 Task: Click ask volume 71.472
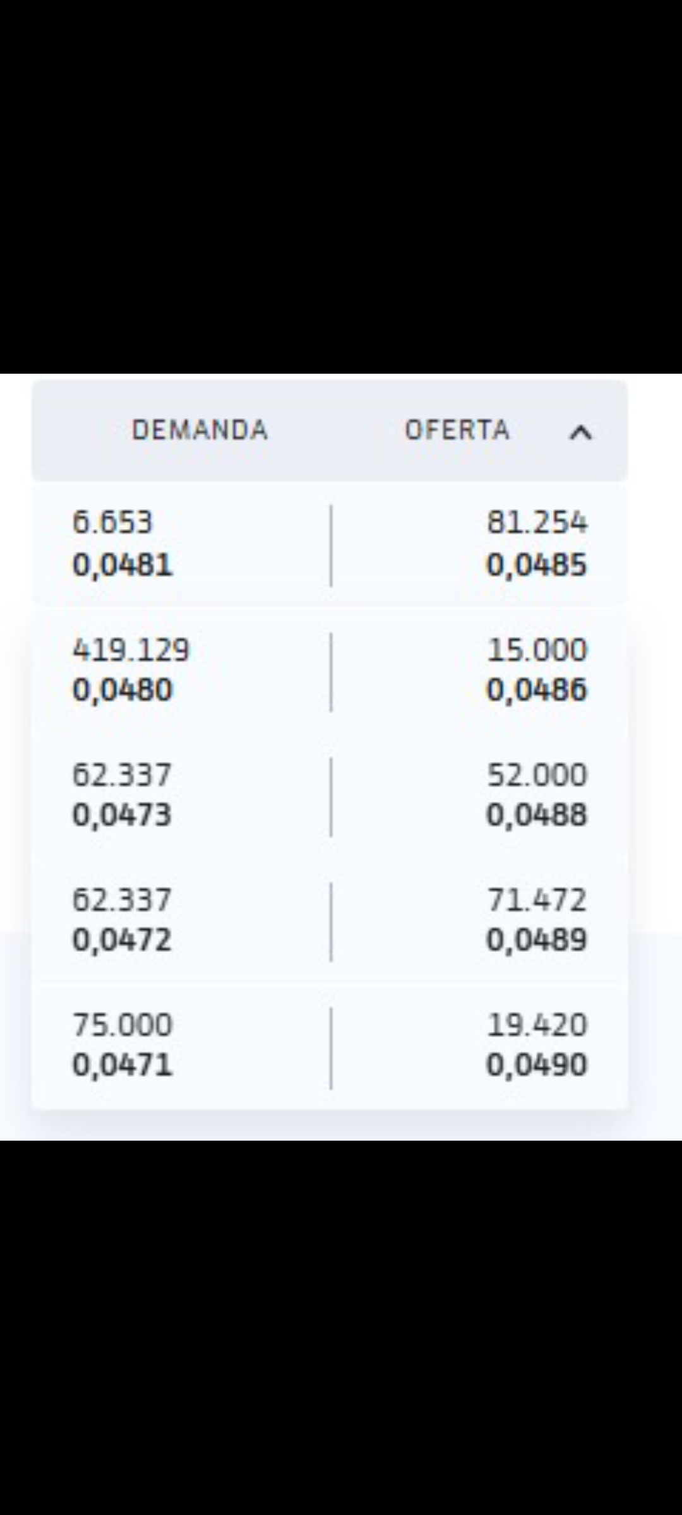(537, 900)
